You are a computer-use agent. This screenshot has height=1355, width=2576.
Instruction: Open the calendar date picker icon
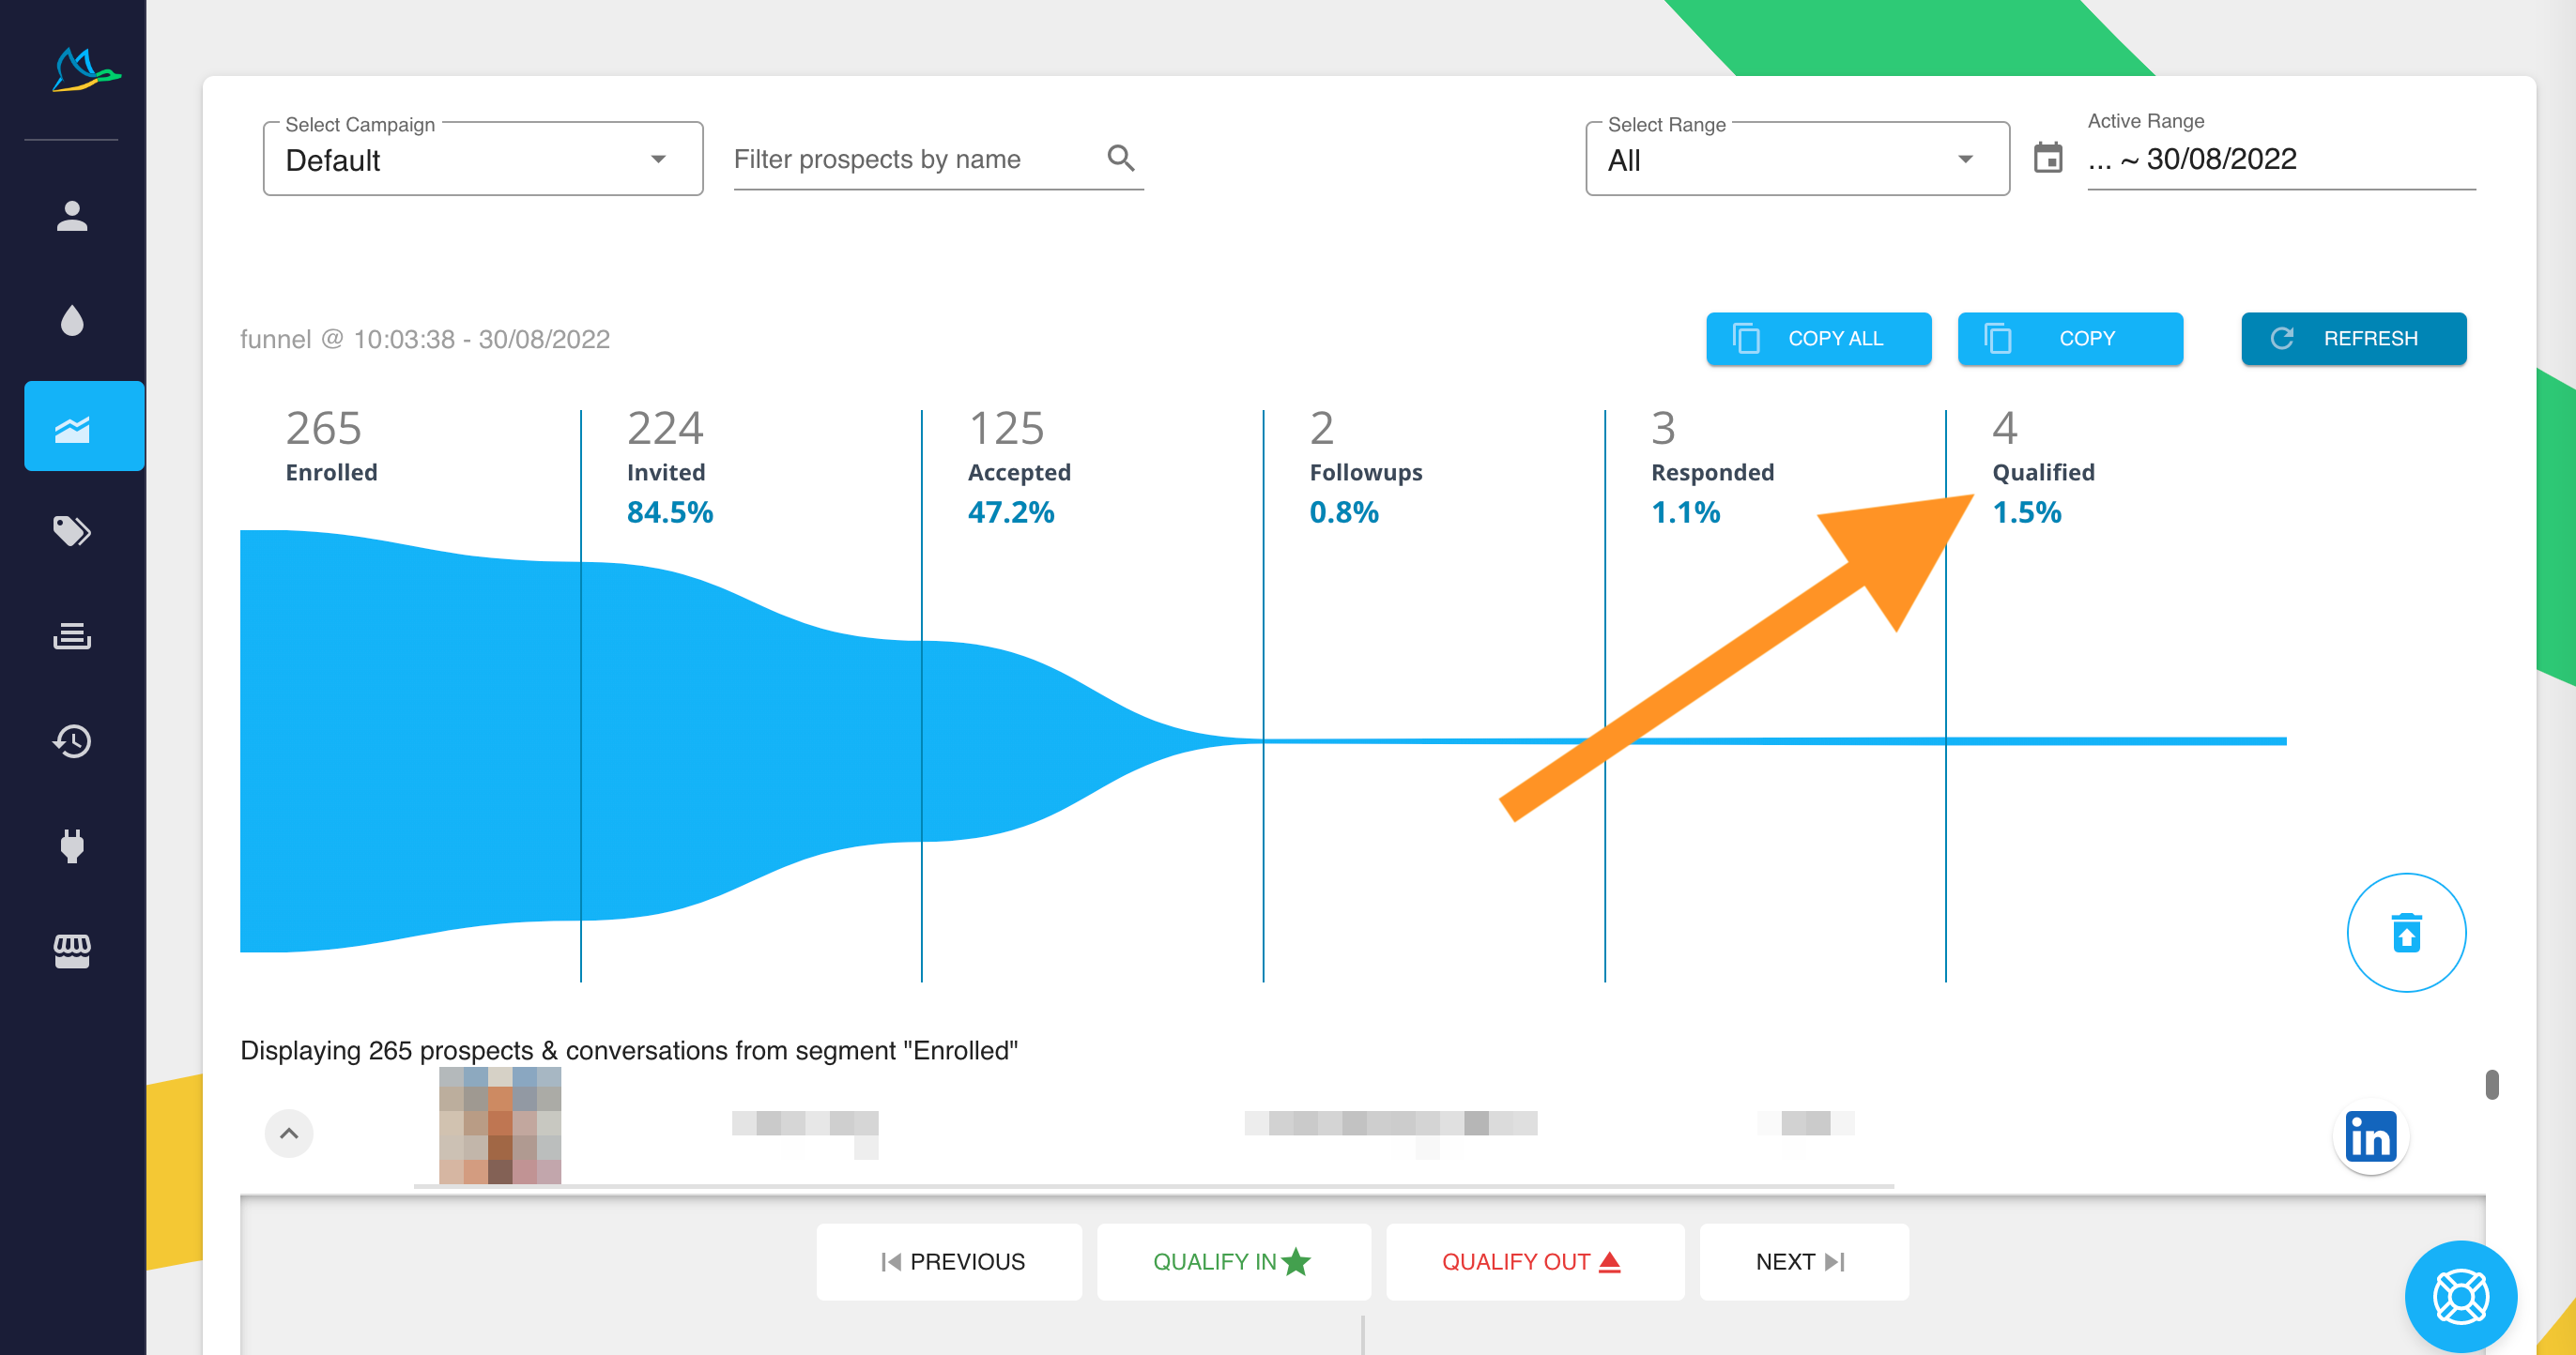pyautogui.click(x=2048, y=159)
